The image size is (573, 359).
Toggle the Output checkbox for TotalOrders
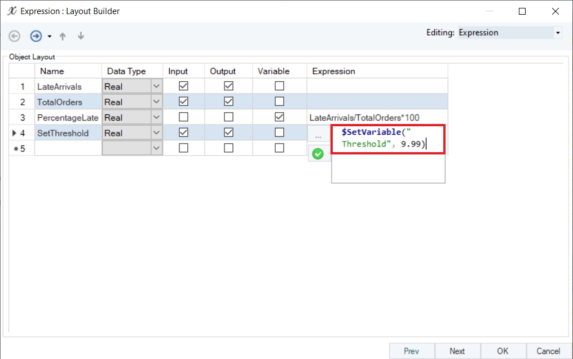(228, 102)
